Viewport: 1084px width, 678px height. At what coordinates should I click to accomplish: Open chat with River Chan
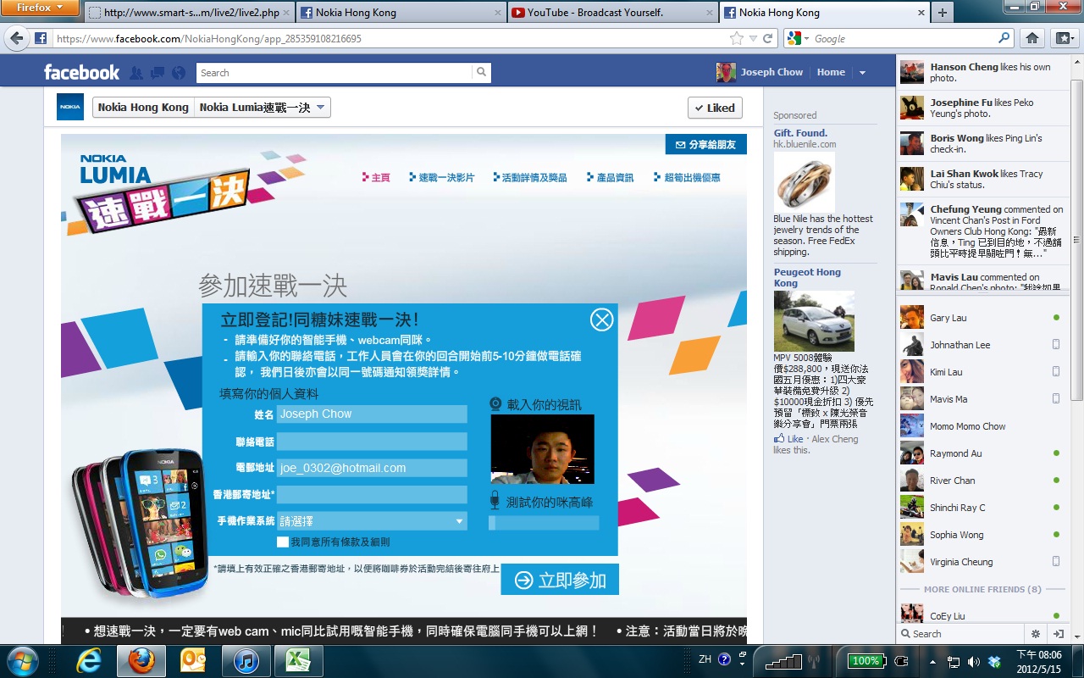tap(981, 481)
